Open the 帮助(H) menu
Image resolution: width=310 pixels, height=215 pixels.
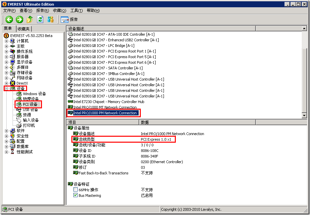click(x=93, y=11)
